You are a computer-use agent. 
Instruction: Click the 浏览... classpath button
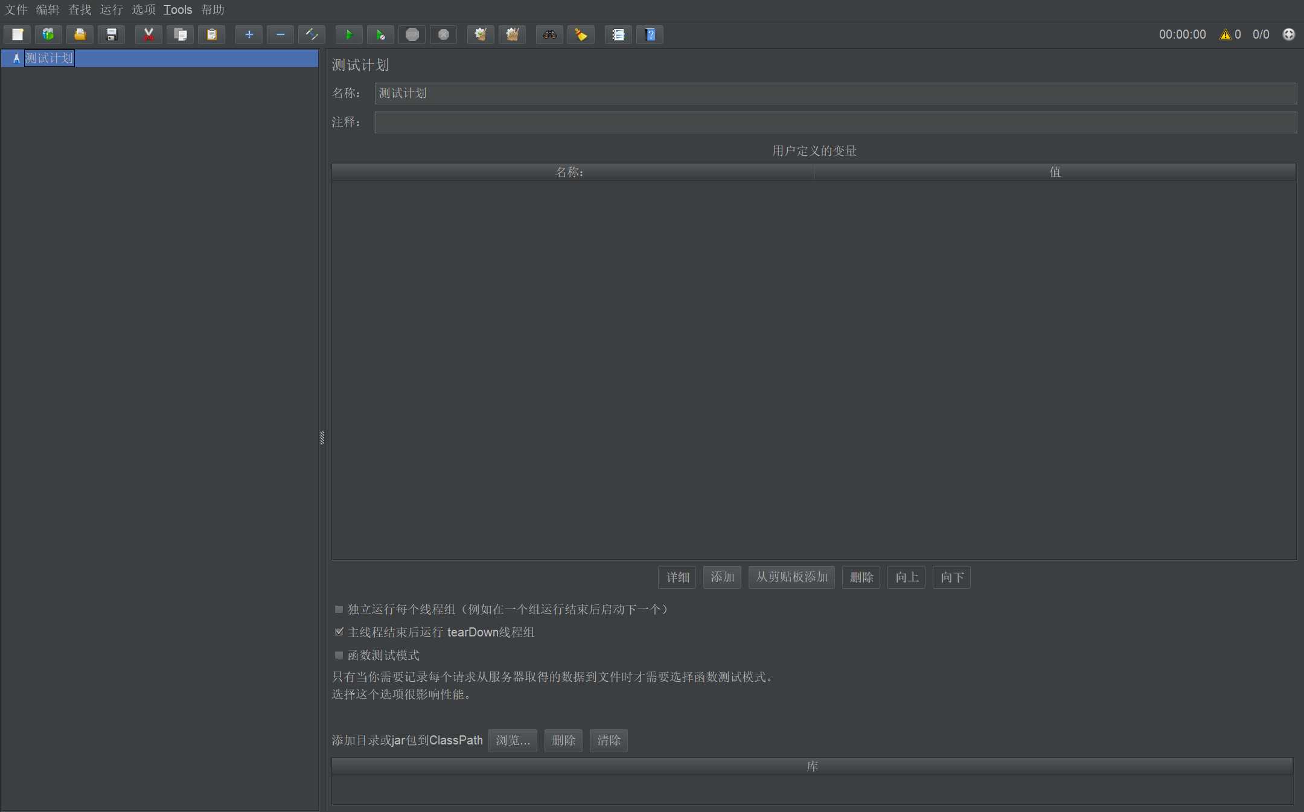pos(513,740)
